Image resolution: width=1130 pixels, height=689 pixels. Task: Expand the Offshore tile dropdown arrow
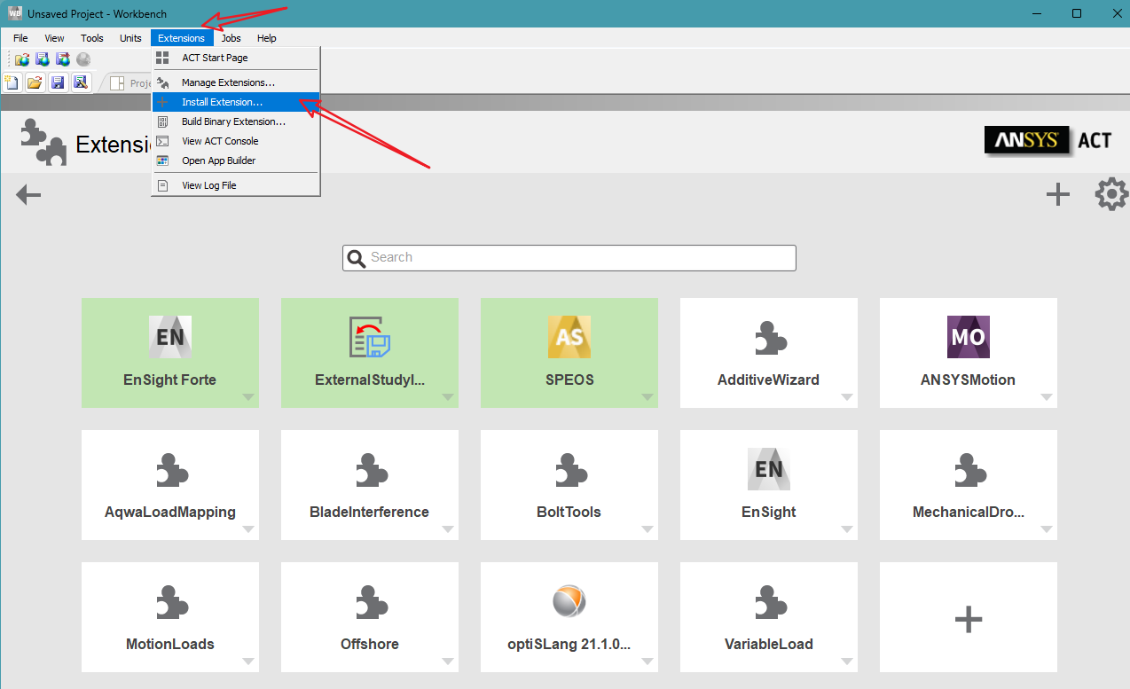click(x=447, y=662)
